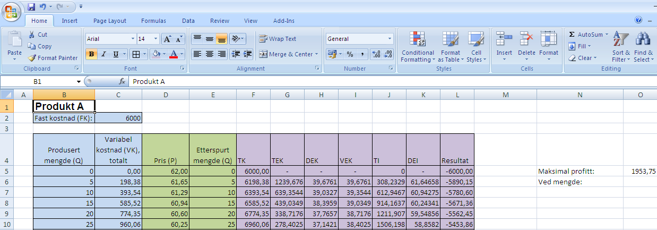Click the Insert Function fx button
The height and width of the screenshot is (230, 657).
click(122, 82)
